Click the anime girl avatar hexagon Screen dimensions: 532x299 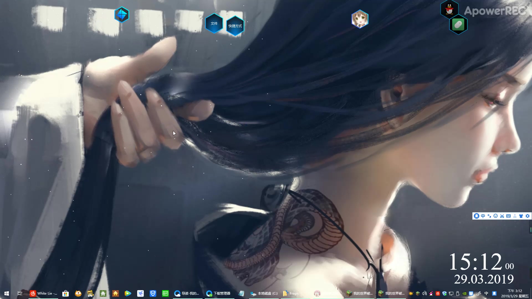(360, 19)
